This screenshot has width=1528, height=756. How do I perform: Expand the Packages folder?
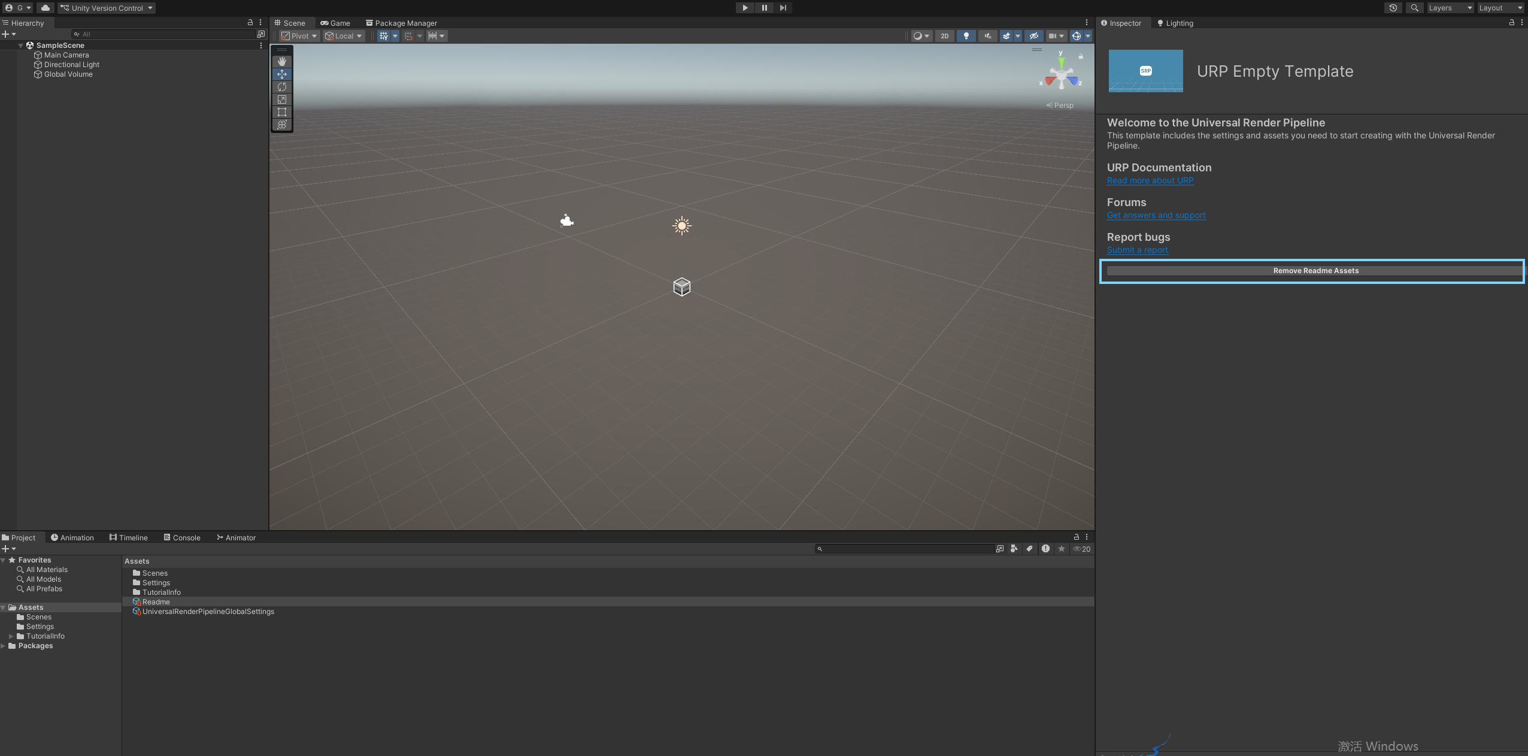point(4,646)
